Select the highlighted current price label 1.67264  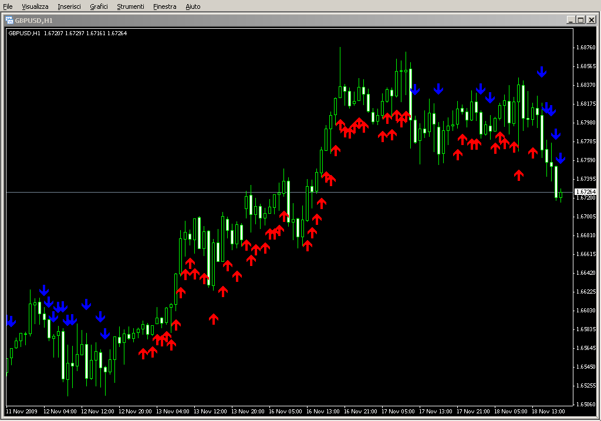(x=586, y=192)
